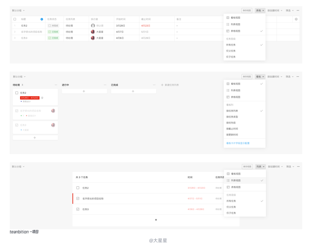Select 按优先级 in the 看板 dropdown menu
The image size is (312, 246).
[x=245, y=123]
